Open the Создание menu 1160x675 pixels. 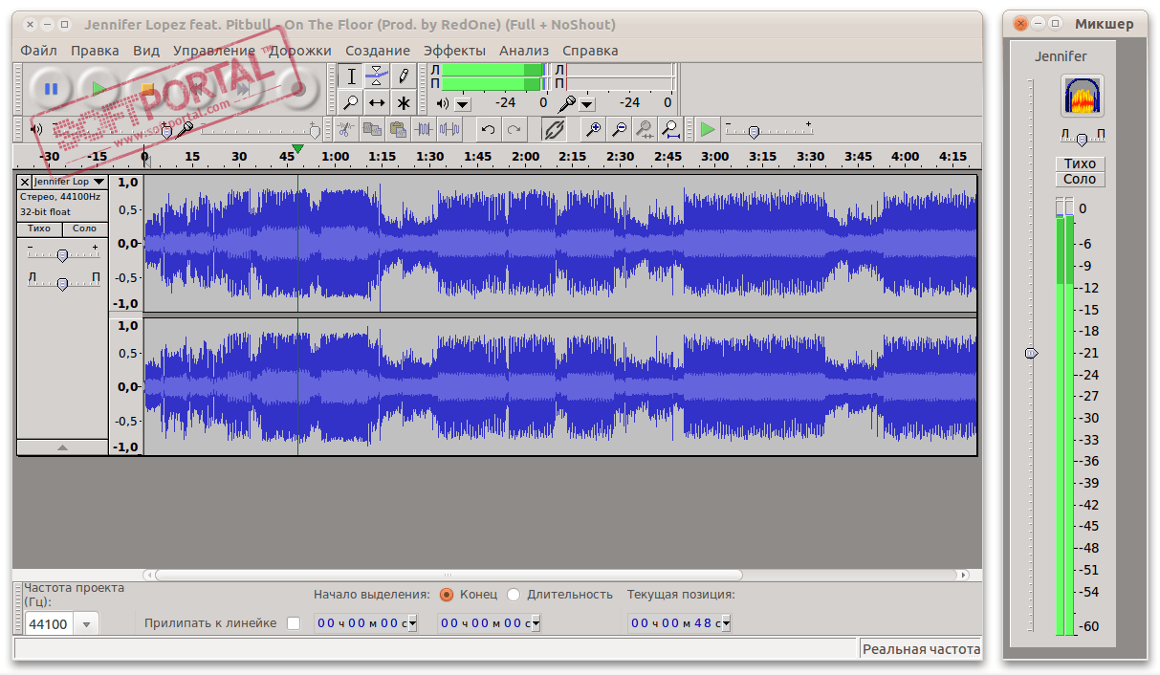(378, 51)
